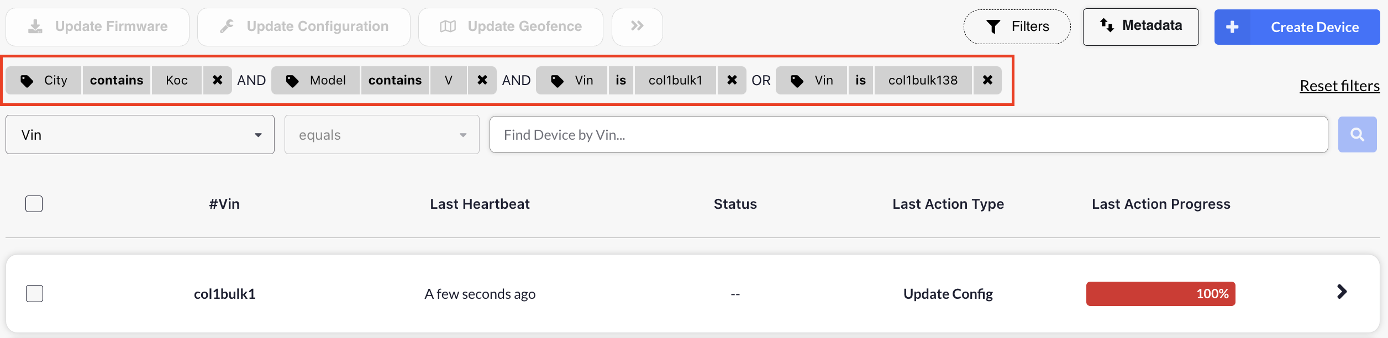Click Update Firmware toolbar button
Image resolution: width=1388 pixels, height=338 pixels.
(98, 27)
